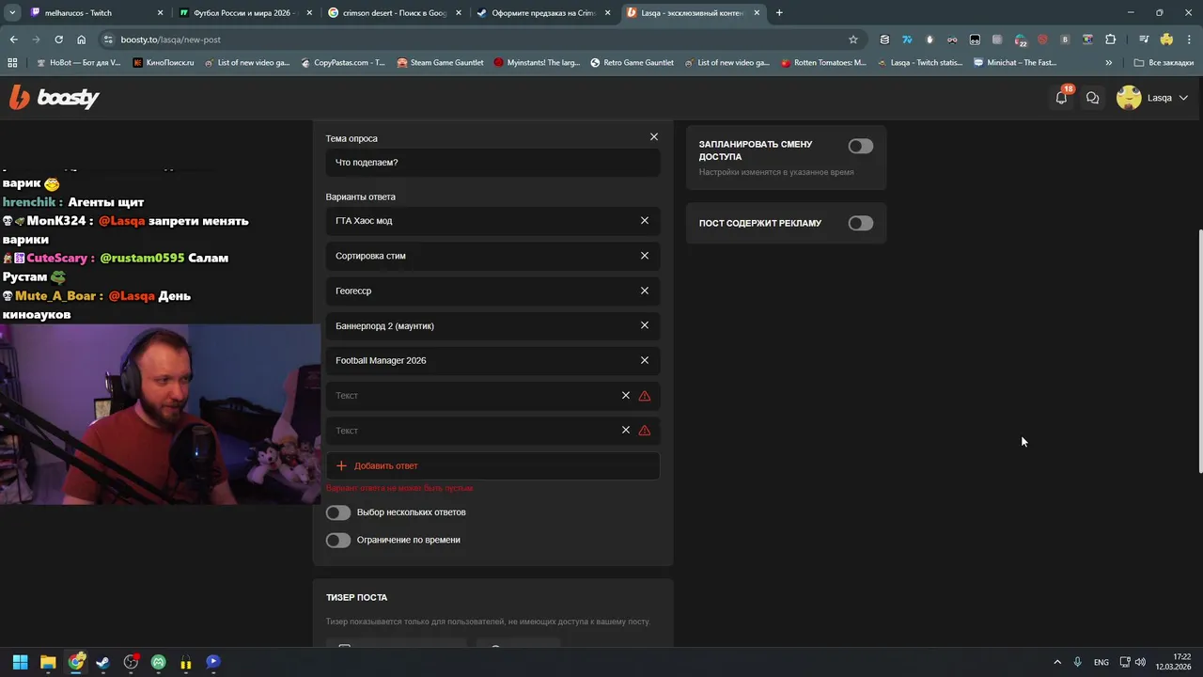Open the Windows Start menu

point(20,662)
